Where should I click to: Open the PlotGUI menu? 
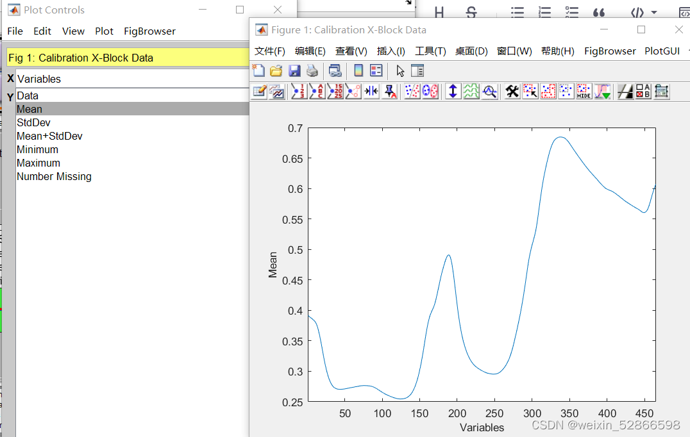point(662,51)
